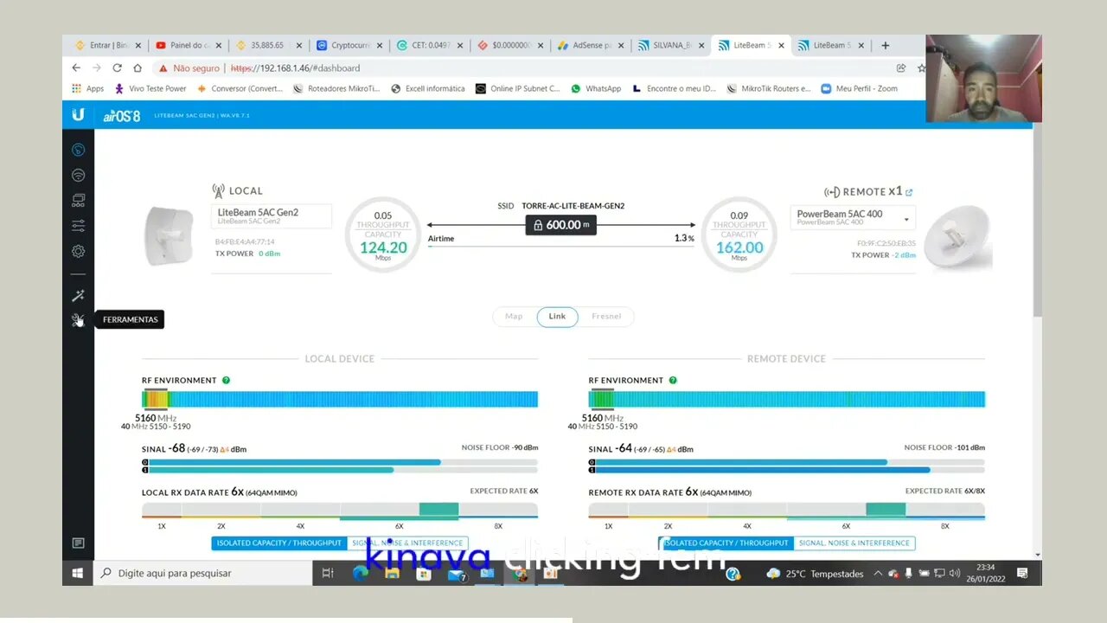Open the Services sliders sidebar icon
1107x623 pixels.
78,226
